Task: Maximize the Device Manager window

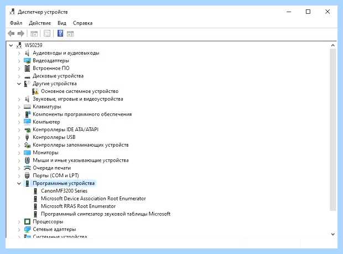Action: click(308, 12)
